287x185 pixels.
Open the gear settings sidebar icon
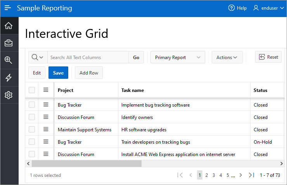tap(9, 95)
